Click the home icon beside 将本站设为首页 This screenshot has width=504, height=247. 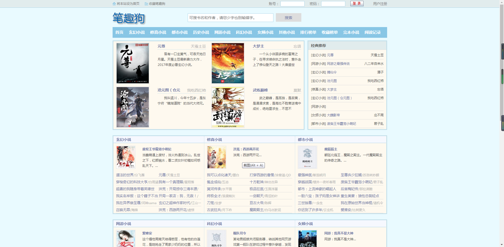(114, 4)
